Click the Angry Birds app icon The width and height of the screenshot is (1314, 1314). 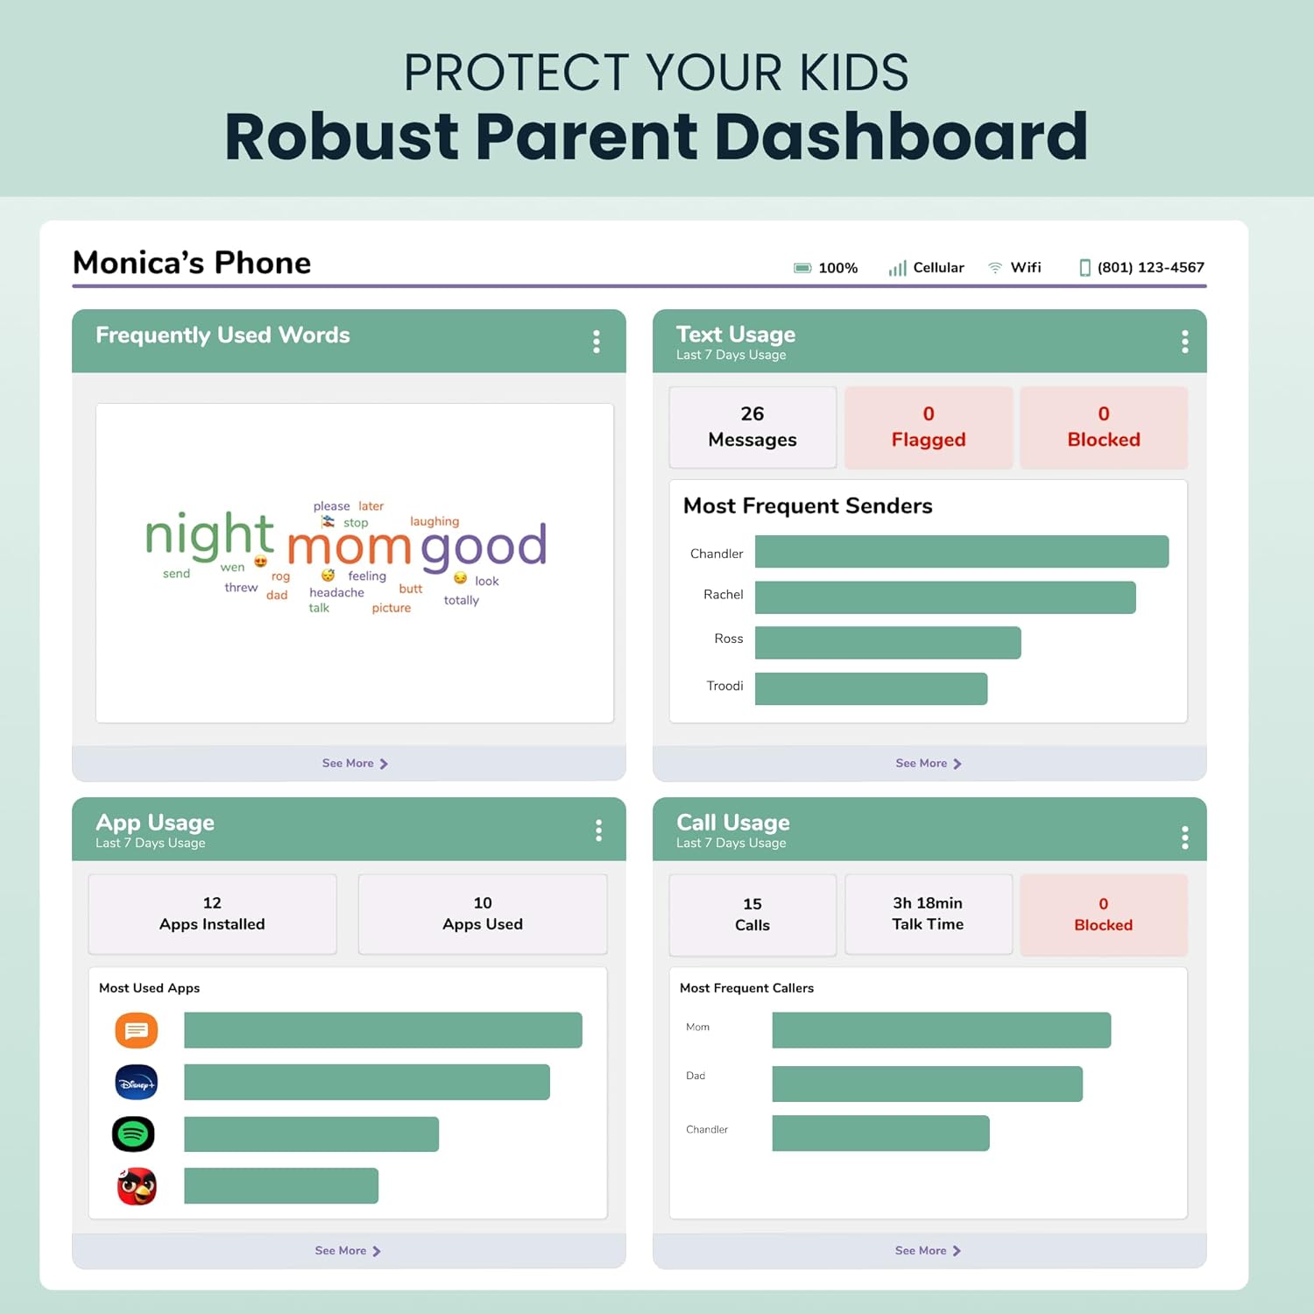(x=137, y=1186)
